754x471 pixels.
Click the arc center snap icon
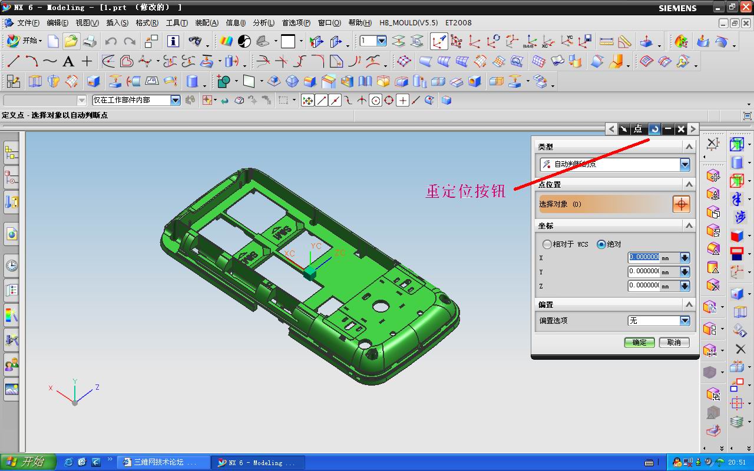(376, 101)
